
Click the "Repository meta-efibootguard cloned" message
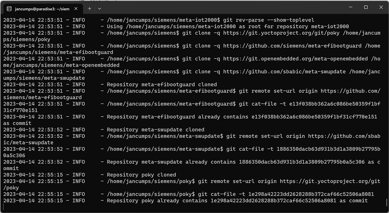[162, 84]
